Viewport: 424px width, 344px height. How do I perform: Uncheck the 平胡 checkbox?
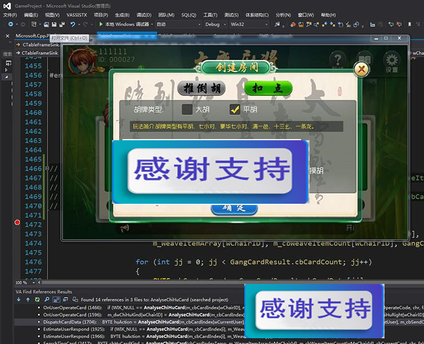(235, 109)
